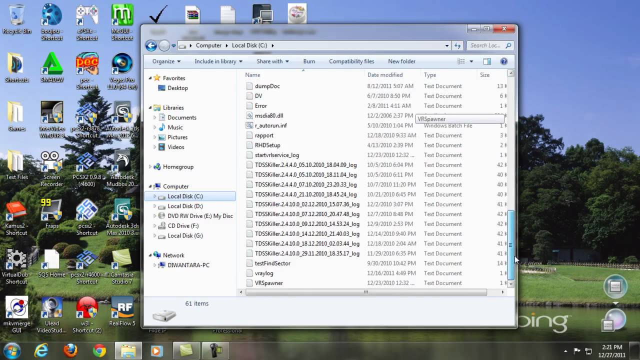Viewport: 640px width, 360px height.
Task: Show hidden icons in system tray
Action: pyautogui.click(x=565, y=351)
